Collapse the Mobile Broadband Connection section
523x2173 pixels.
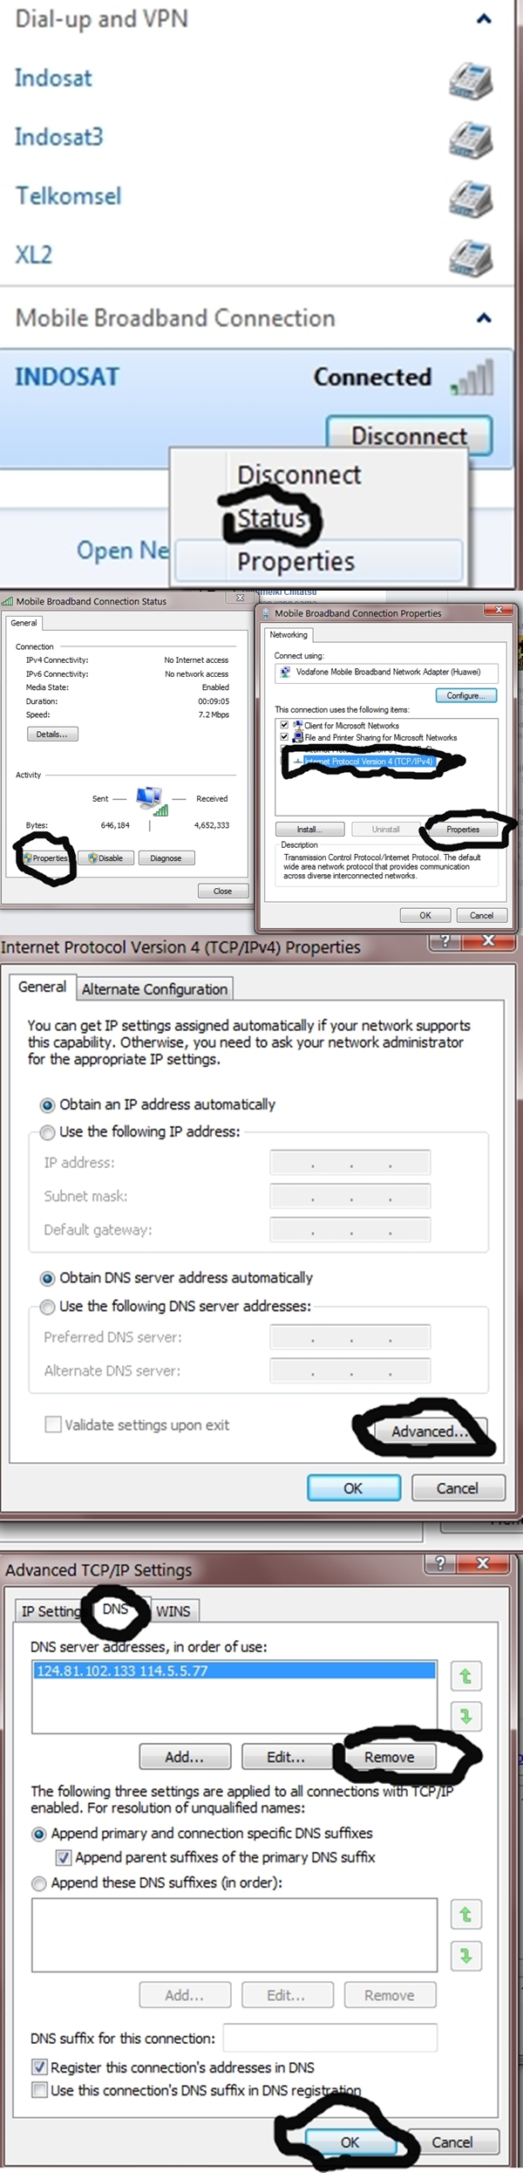(484, 318)
